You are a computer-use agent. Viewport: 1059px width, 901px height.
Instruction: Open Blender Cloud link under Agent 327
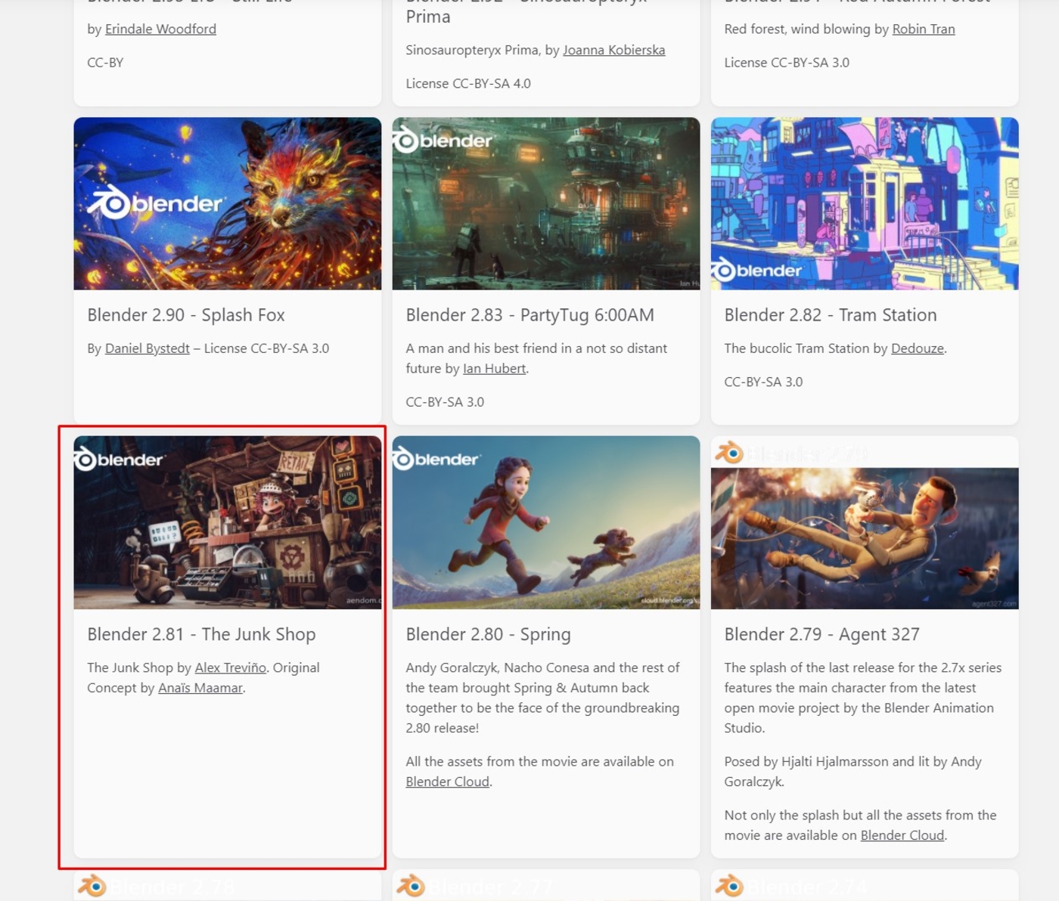902,835
